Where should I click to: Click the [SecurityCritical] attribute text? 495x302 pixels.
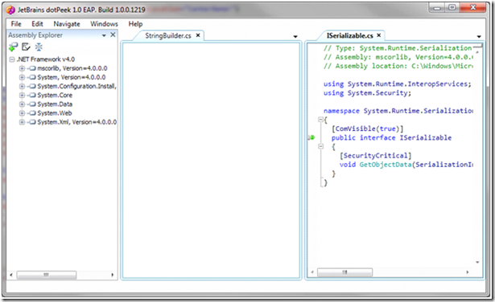(x=375, y=156)
